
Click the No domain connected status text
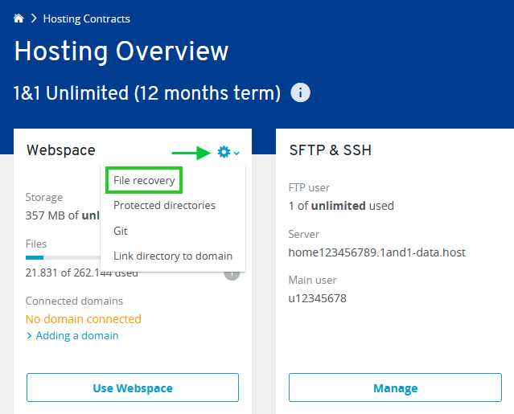[83, 319]
